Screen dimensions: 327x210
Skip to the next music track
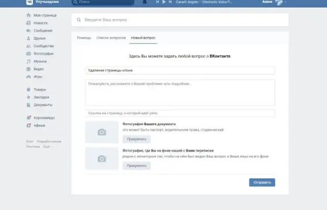click(x=170, y=2)
